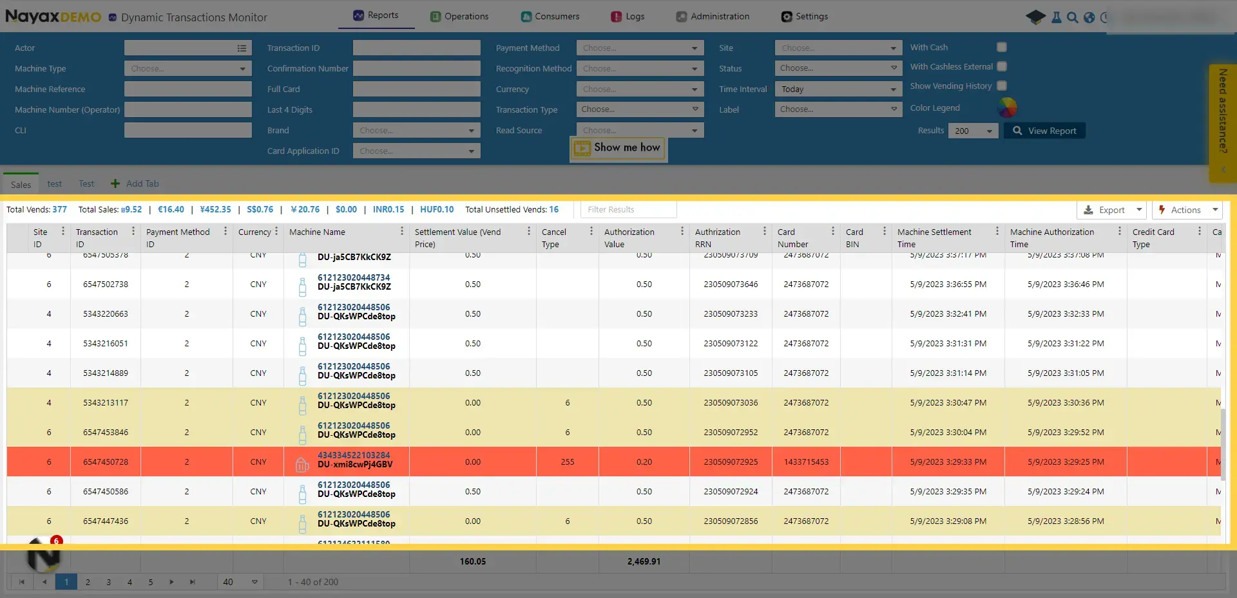Open the Card BIN column menu

coord(885,231)
